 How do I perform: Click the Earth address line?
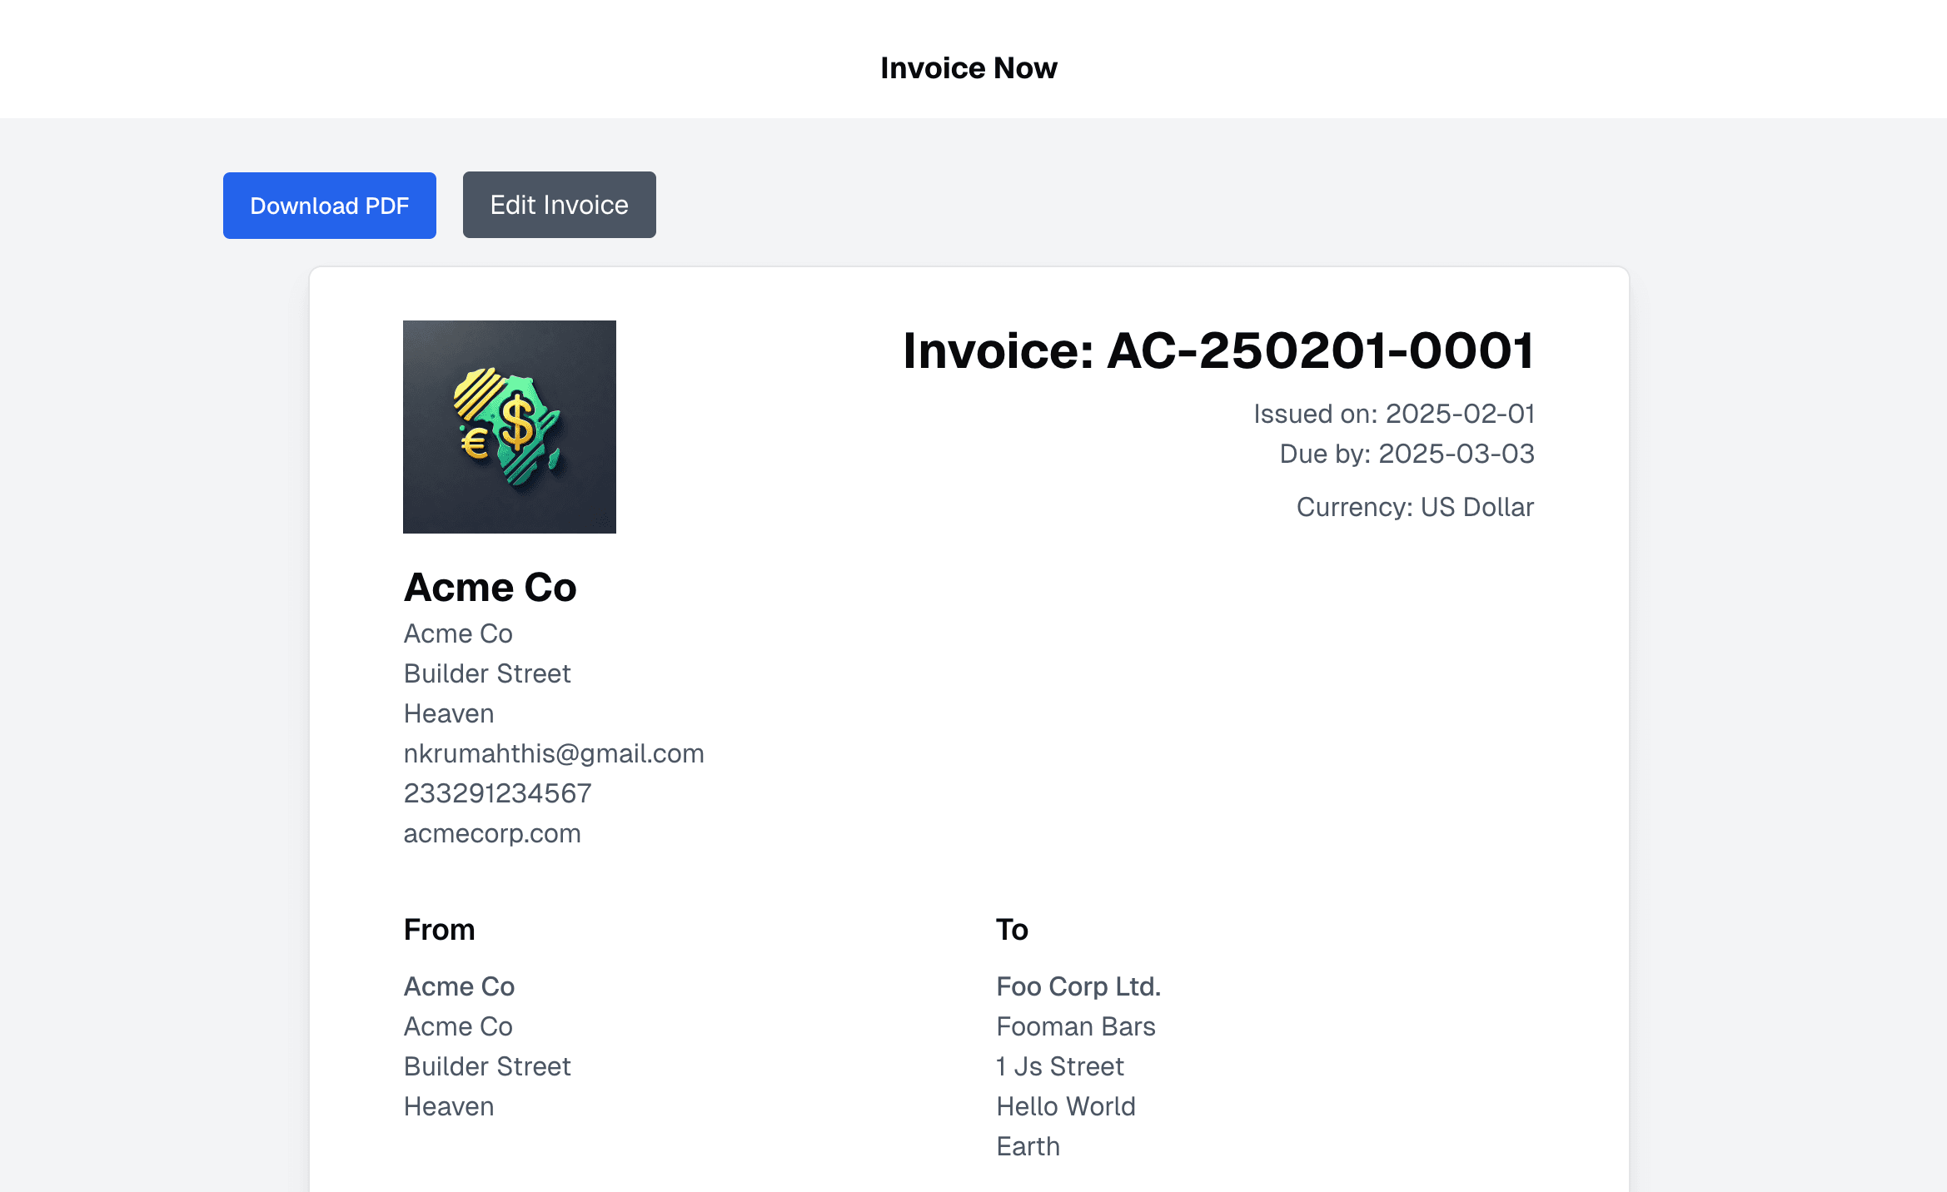pyautogui.click(x=1028, y=1146)
